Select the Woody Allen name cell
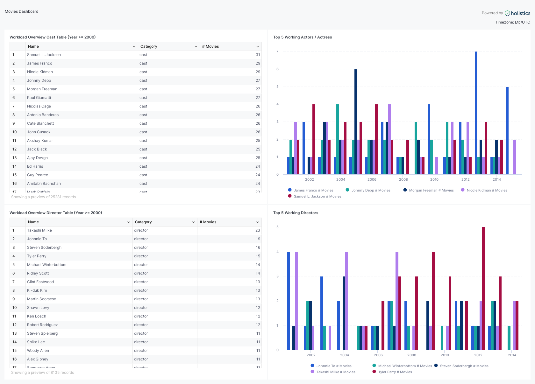This screenshot has width=535, height=384. (x=79, y=351)
